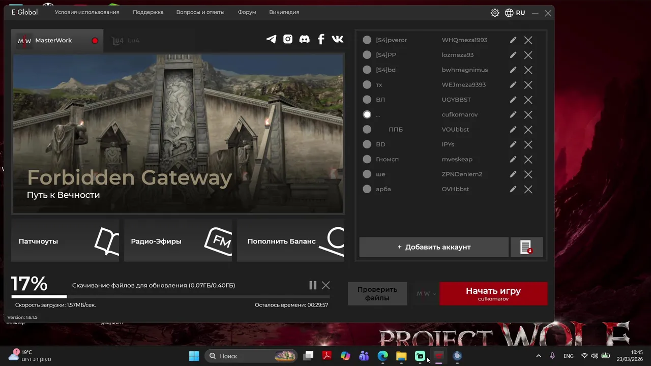Edit the ZPNDeniem2 account

513,174
